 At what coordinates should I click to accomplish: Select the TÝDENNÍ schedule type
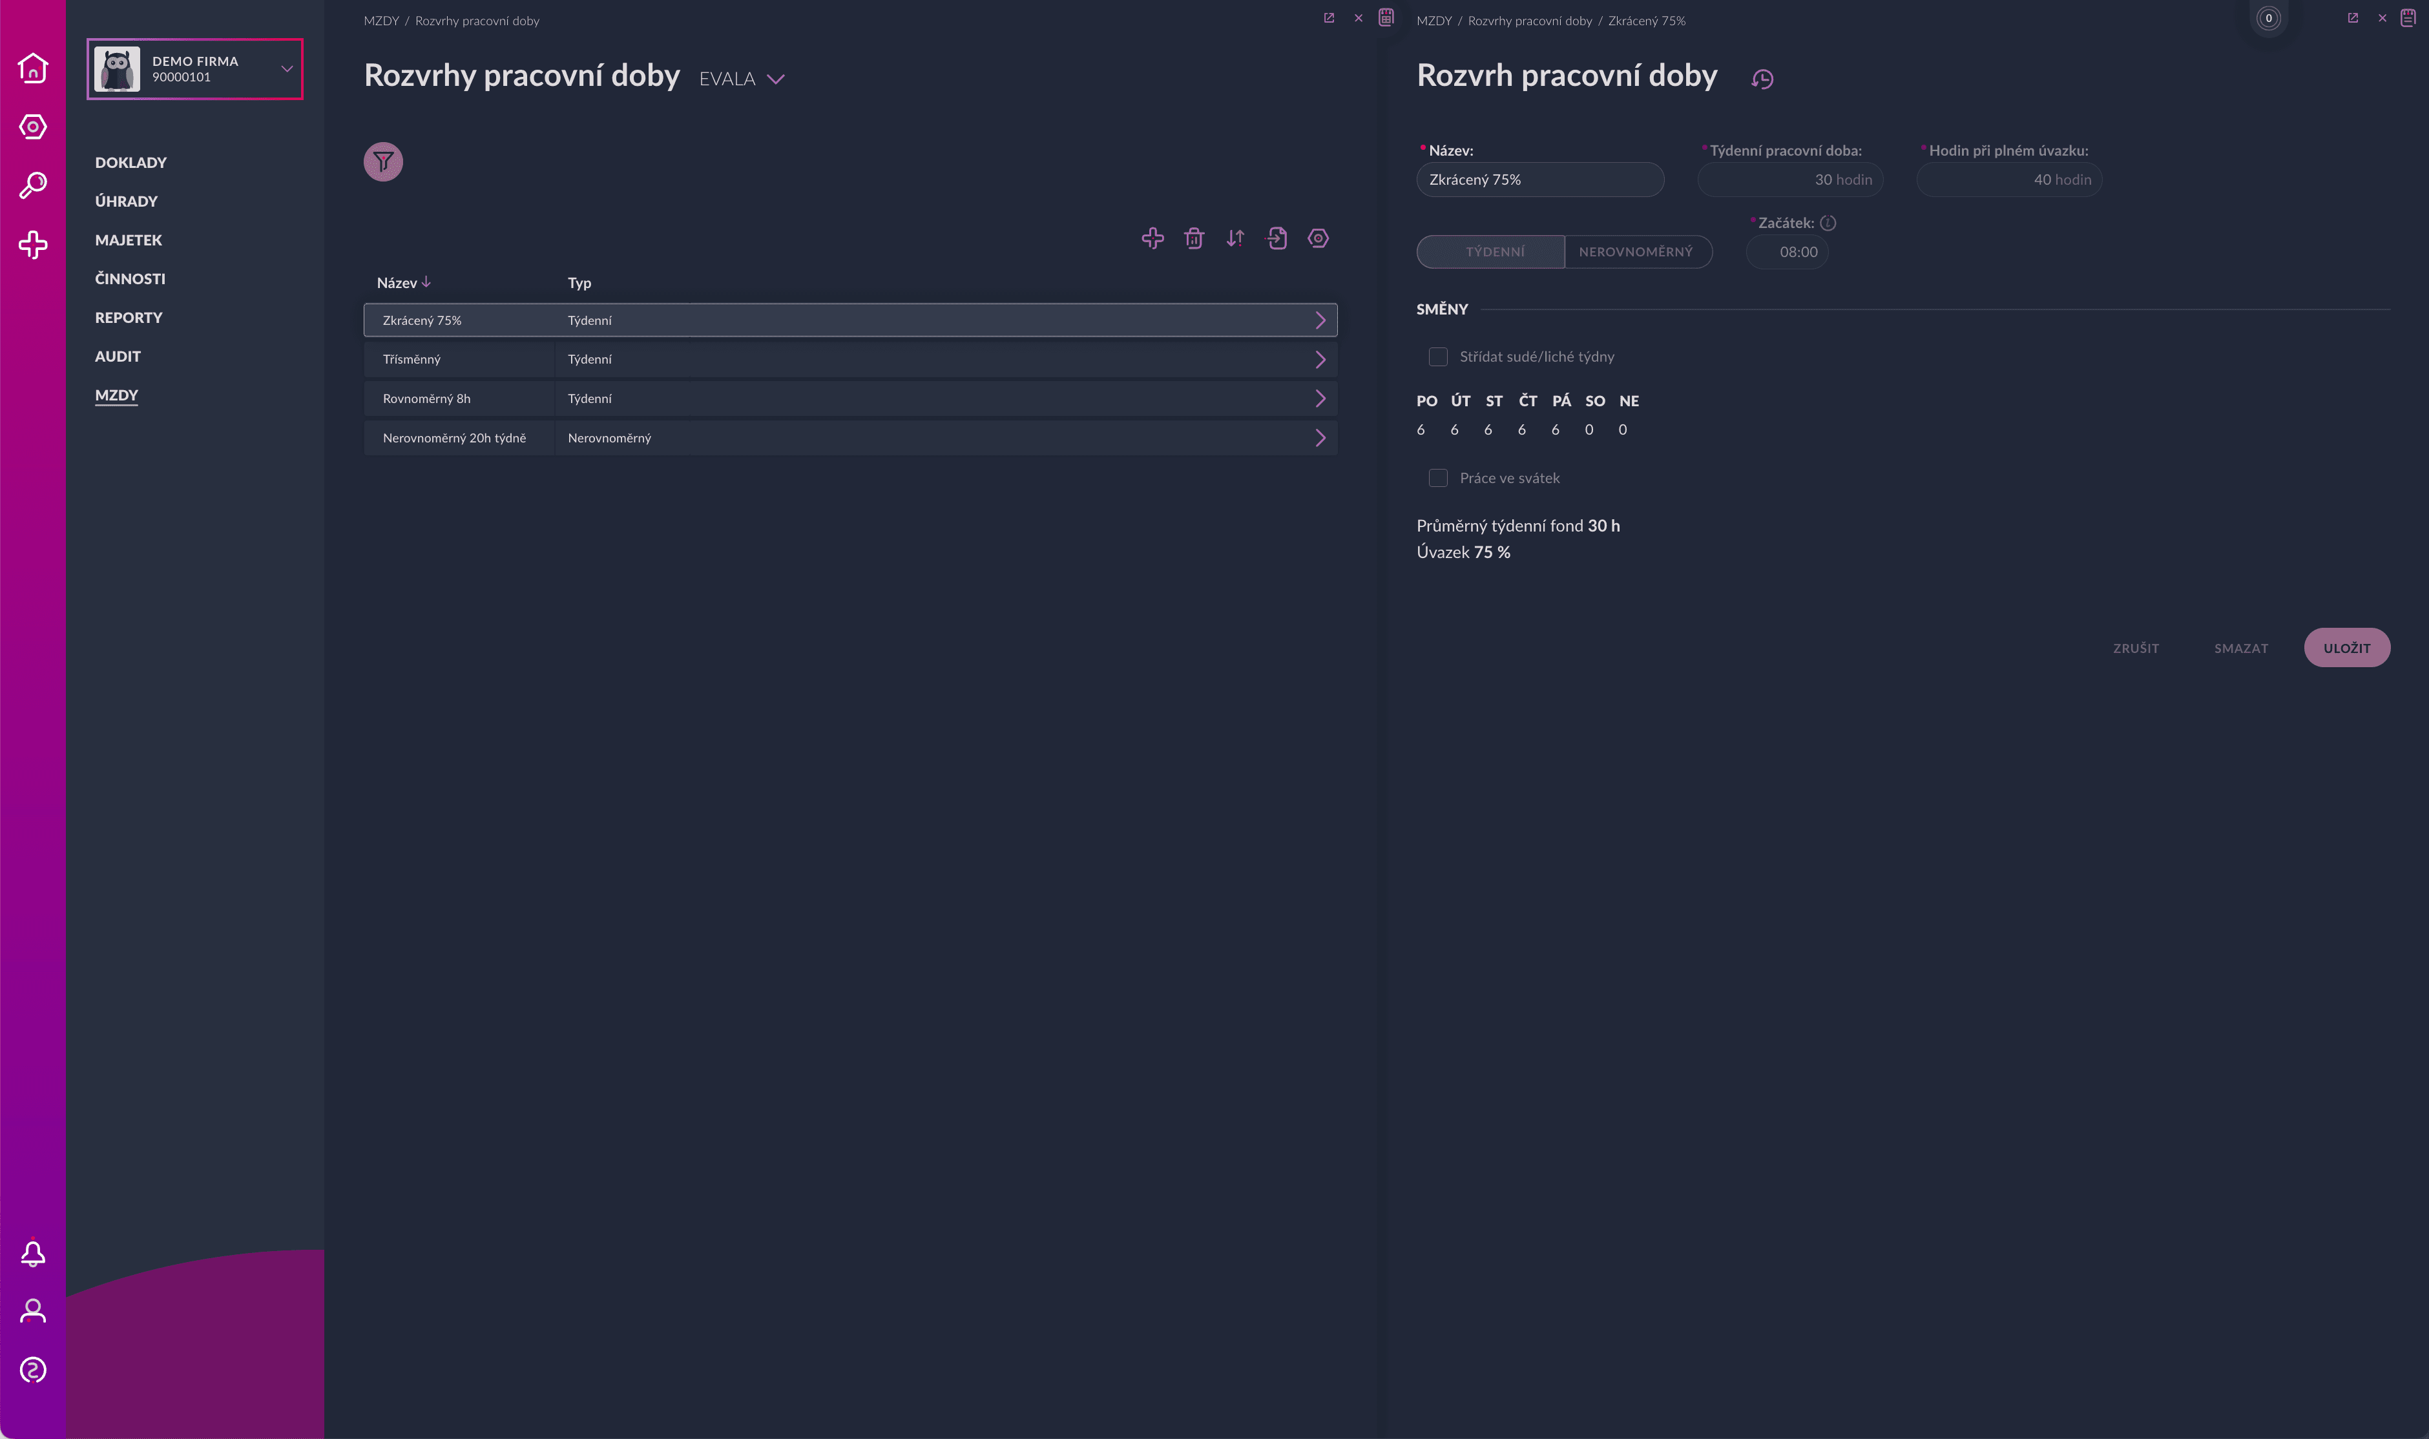pos(1490,252)
